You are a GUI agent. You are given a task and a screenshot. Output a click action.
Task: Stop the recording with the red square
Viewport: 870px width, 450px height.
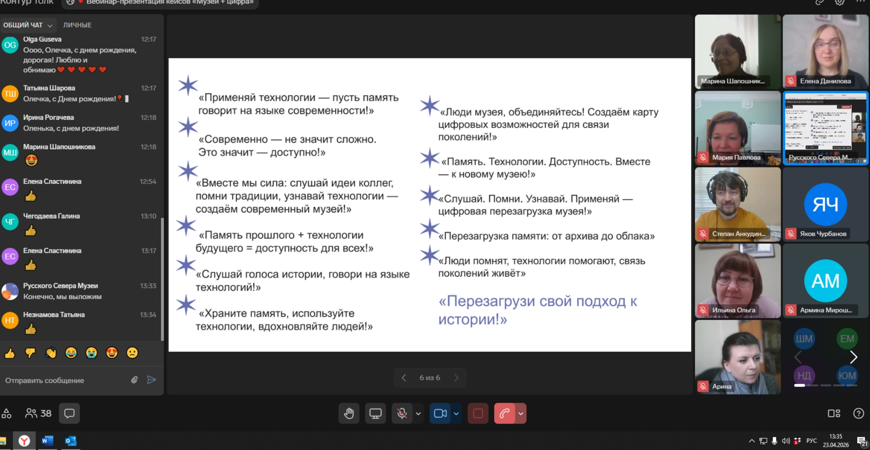coord(478,413)
